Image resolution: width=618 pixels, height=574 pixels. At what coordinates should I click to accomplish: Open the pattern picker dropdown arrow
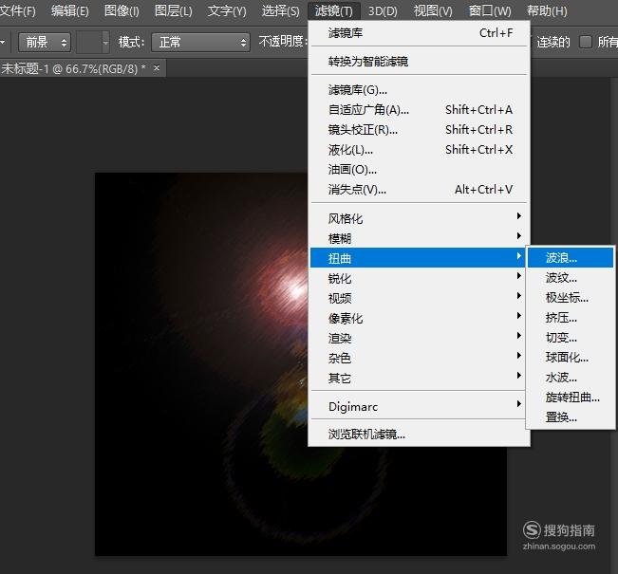click(105, 42)
